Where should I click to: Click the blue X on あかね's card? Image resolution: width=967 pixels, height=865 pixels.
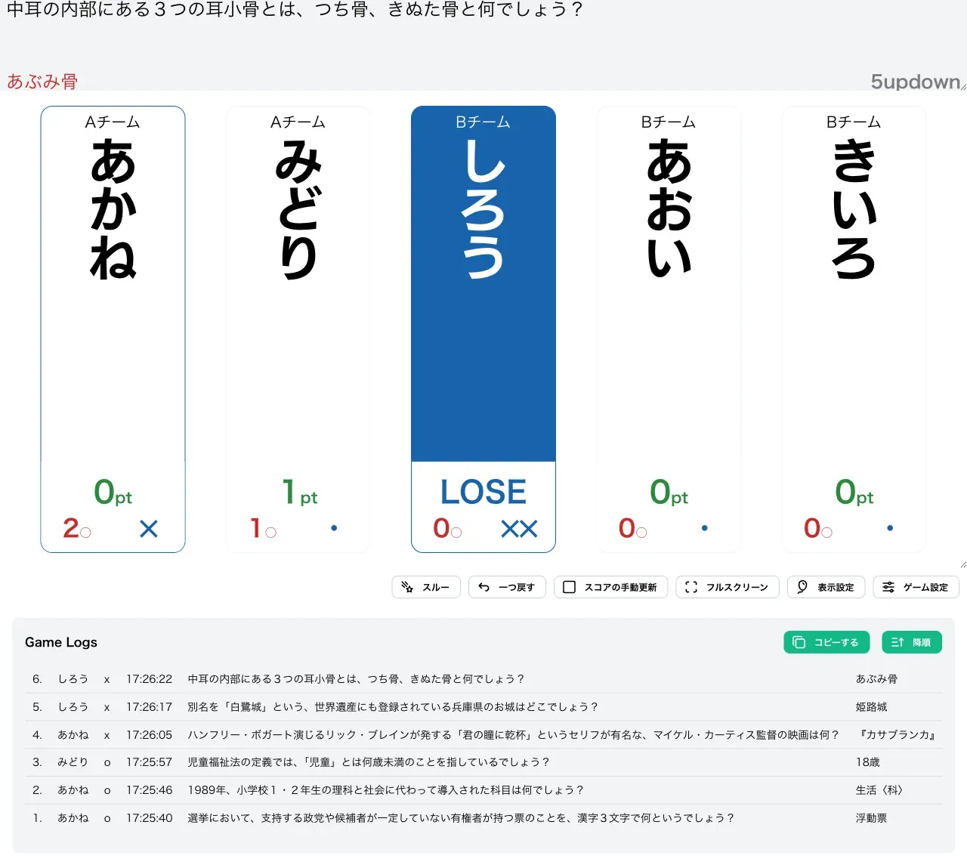(x=149, y=529)
